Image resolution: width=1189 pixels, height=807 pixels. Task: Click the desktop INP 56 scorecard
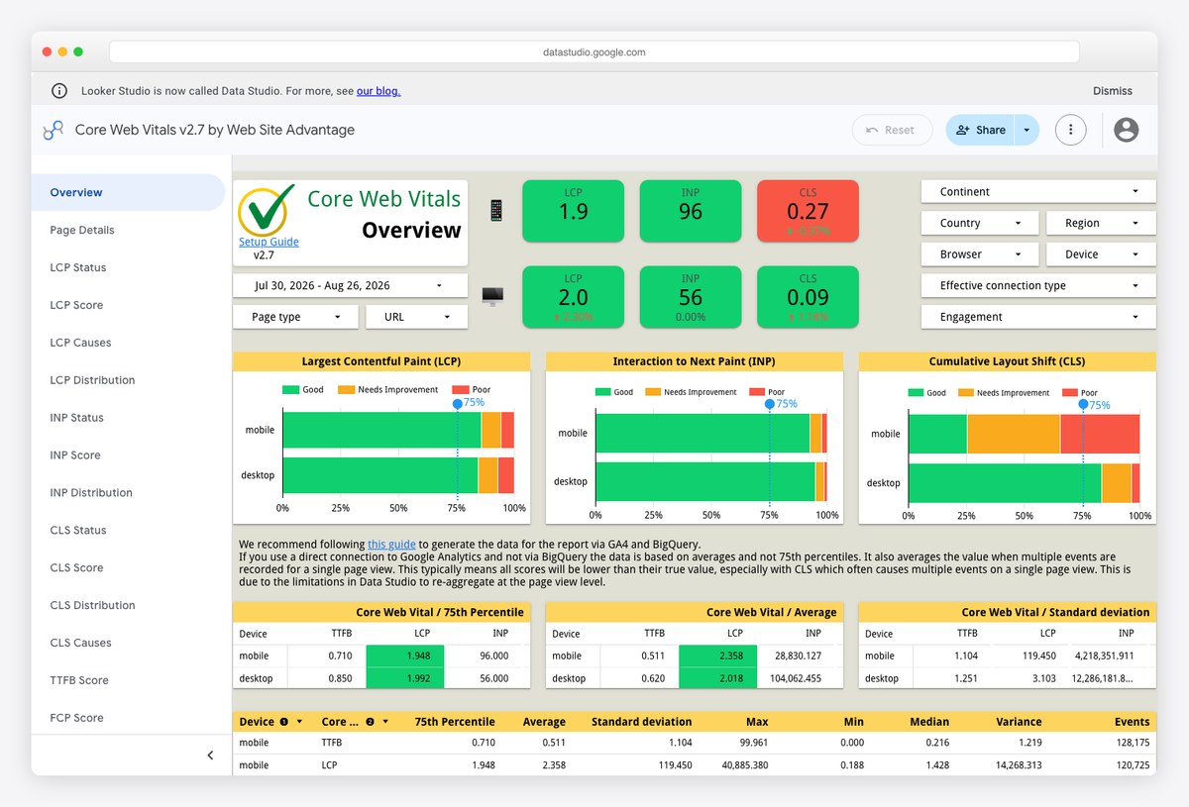coord(691,297)
